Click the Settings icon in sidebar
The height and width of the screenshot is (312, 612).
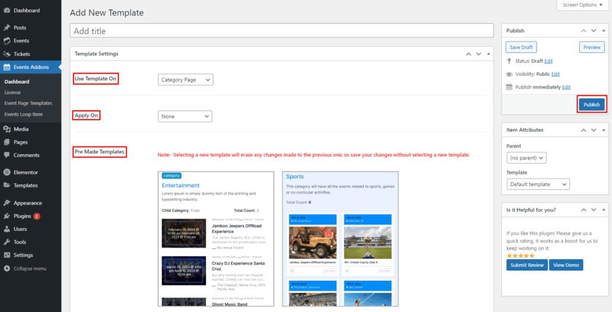click(x=7, y=255)
